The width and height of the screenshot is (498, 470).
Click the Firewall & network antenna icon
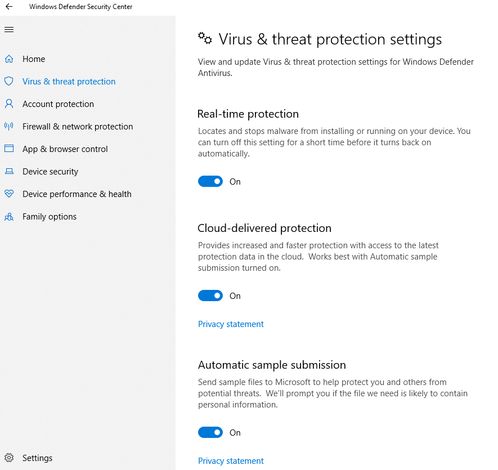[x=9, y=126]
